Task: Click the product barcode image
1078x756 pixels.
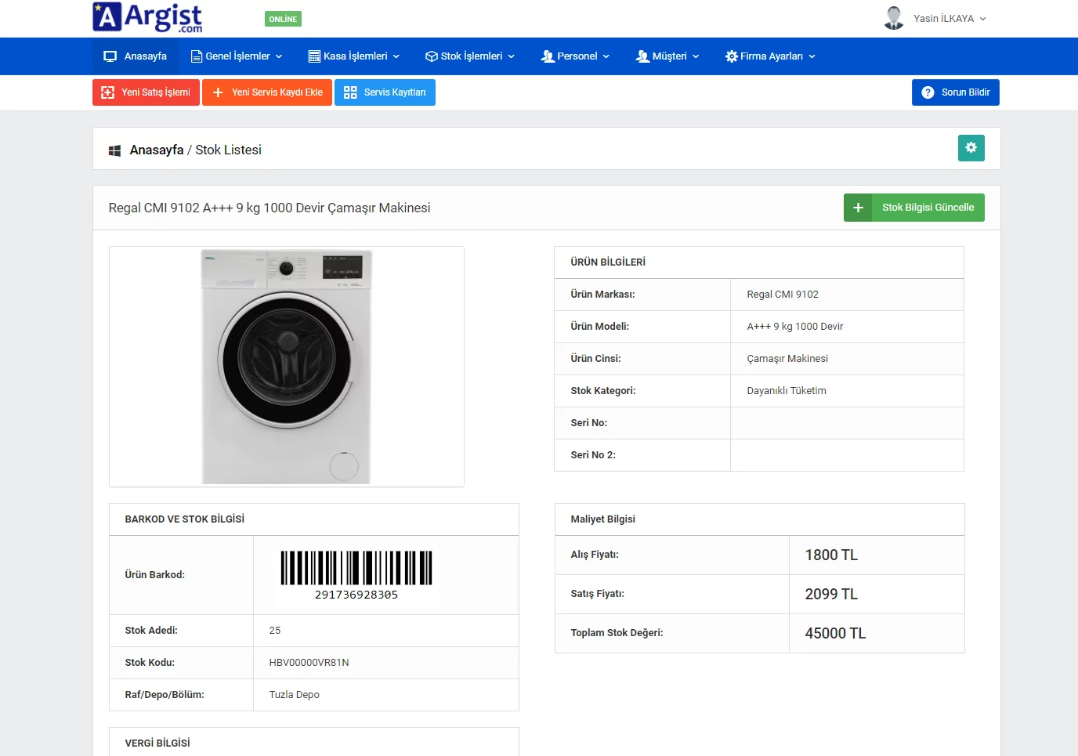Action: 356,574
